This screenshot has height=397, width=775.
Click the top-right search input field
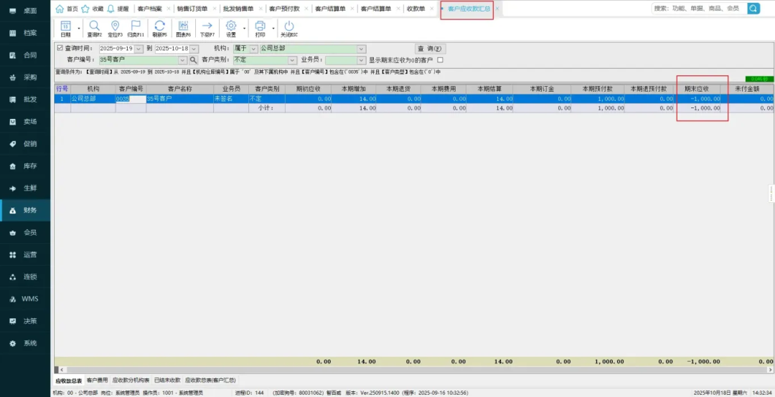click(696, 9)
